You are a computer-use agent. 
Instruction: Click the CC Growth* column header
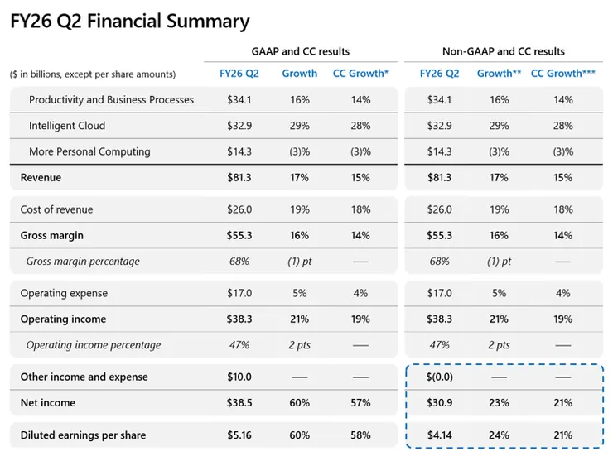360,74
